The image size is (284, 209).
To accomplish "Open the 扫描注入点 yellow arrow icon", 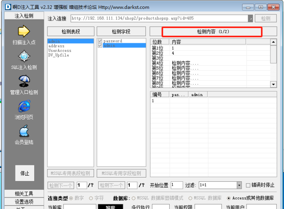I will [x=24, y=31].
